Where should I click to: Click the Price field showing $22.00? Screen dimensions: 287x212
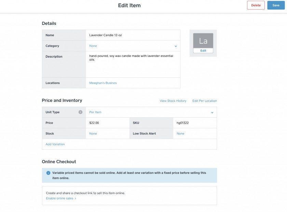point(107,123)
